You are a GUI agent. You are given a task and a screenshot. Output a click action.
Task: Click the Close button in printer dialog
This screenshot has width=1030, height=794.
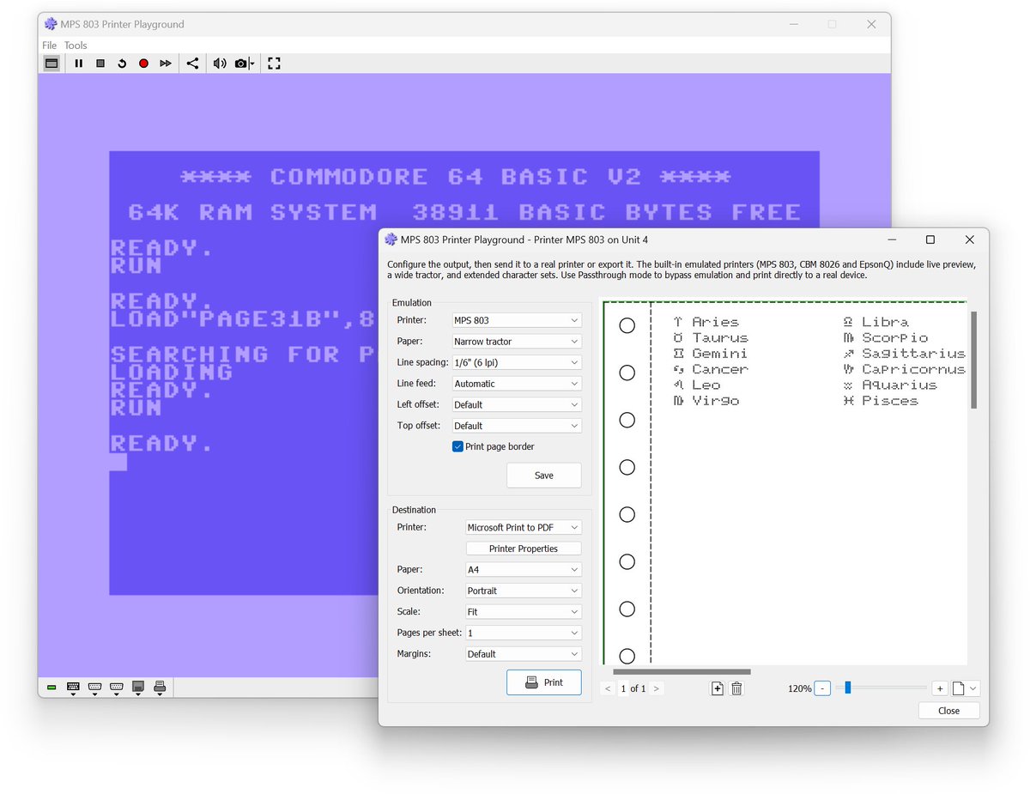[x=948, y=711]
